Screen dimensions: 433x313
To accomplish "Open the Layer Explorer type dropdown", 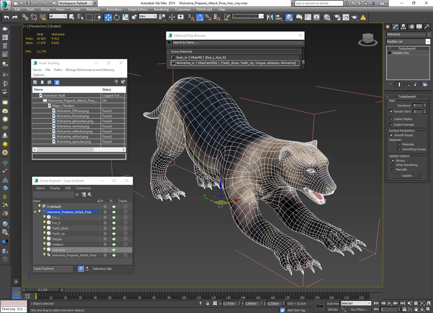I will pyautogui.click(x=74, y=268).
